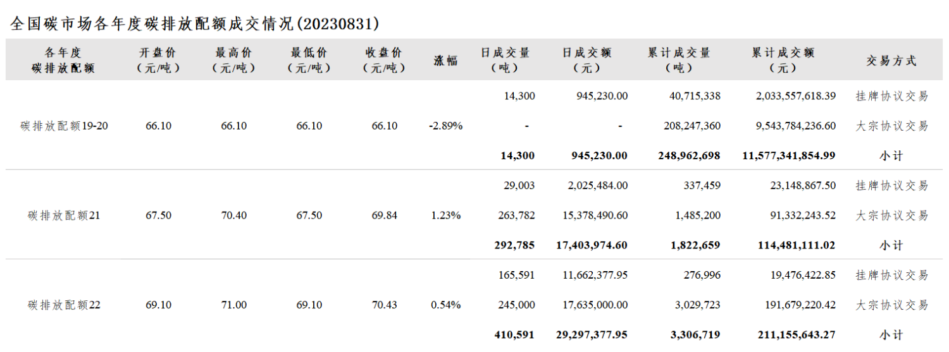This screenshot has width=949, height=352.
Task: Click the amount 19,476,422.85
Action: pos(802,276)
